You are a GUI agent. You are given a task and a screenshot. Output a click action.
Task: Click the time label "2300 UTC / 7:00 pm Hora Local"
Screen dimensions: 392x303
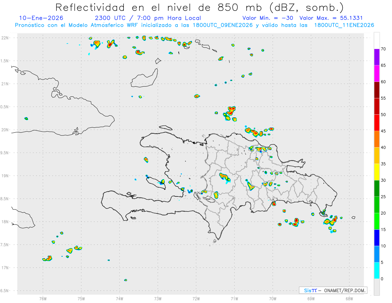(x=148, y=18)
